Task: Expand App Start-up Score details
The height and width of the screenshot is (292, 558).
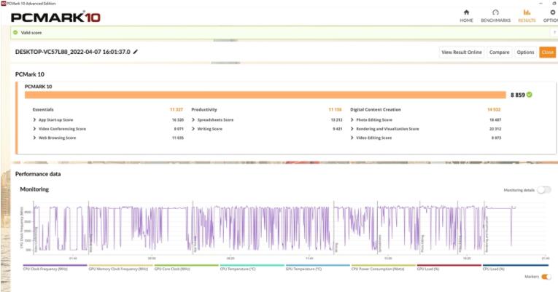Action: (34, 119)
